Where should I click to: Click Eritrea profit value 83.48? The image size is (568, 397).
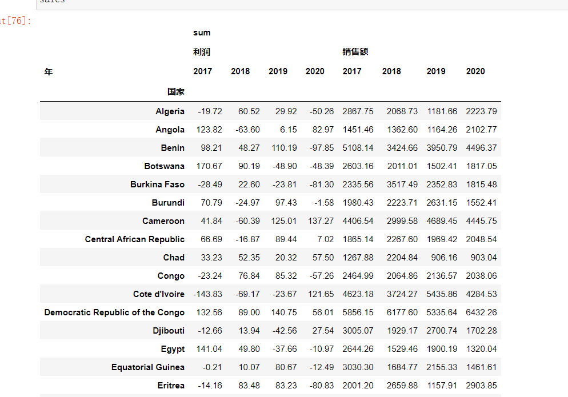(249, 386)
